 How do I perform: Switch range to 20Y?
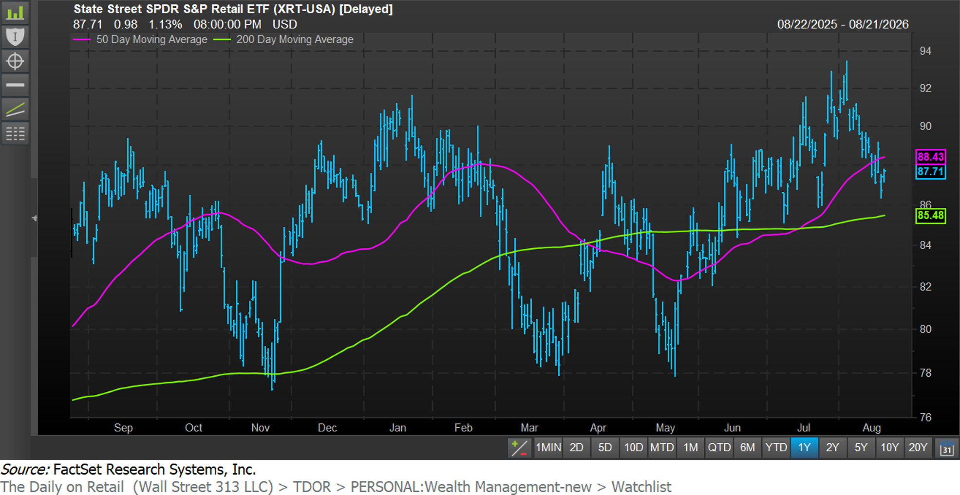point(918,447)
